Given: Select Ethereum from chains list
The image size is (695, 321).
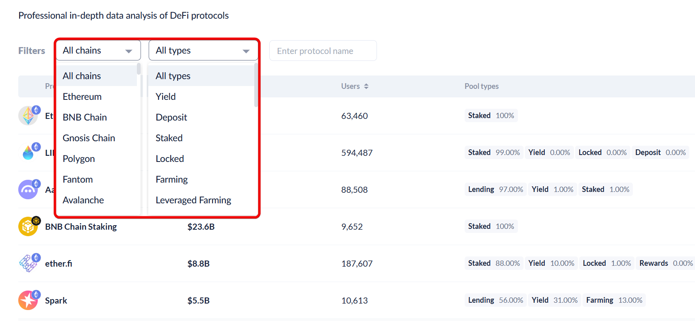Looking at the screenshot, I should [82, 97].
